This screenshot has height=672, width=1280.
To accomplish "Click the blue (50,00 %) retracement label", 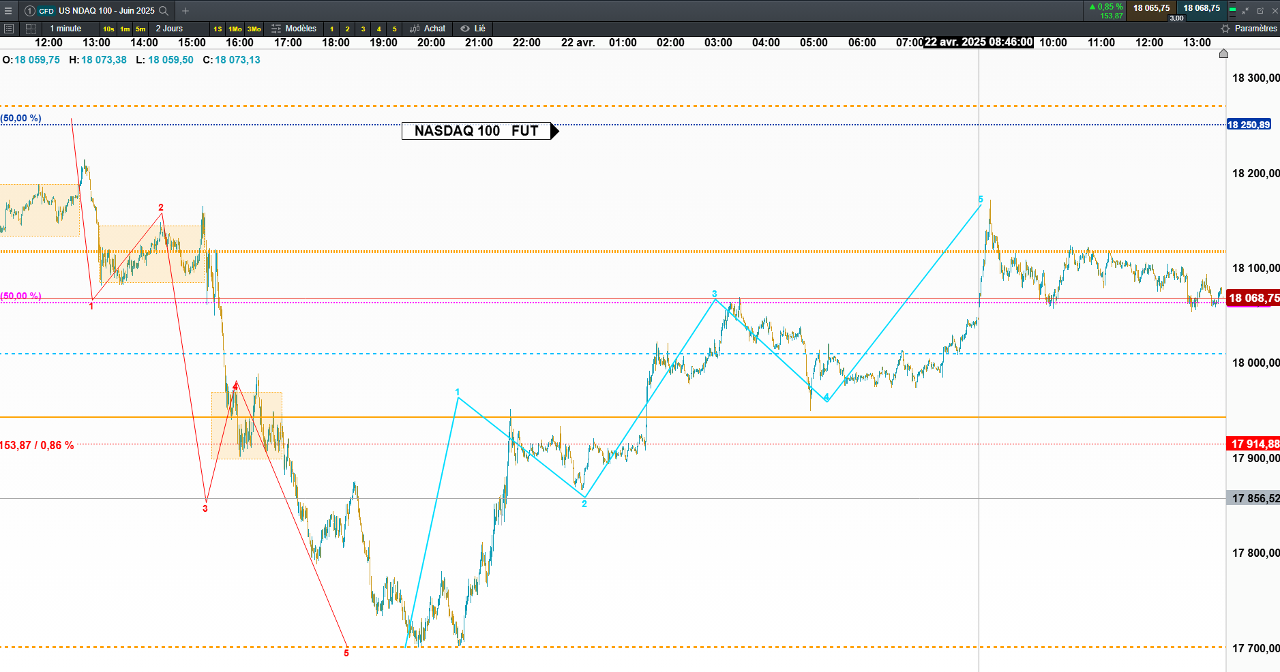I will 21,119.
